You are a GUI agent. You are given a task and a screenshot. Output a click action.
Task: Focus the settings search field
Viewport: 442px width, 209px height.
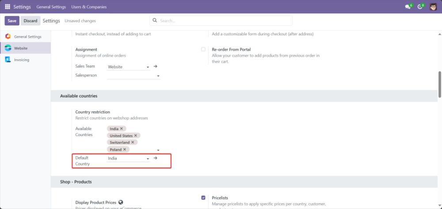(x=221, y=21)
